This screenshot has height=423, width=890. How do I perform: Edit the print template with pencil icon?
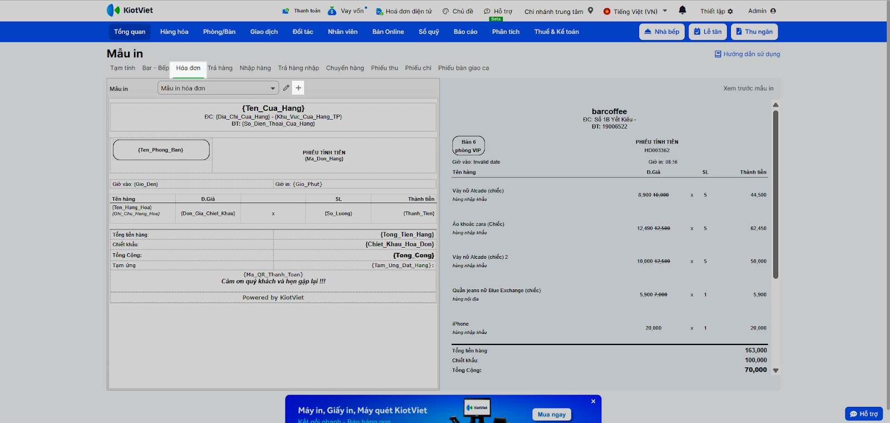286,88
